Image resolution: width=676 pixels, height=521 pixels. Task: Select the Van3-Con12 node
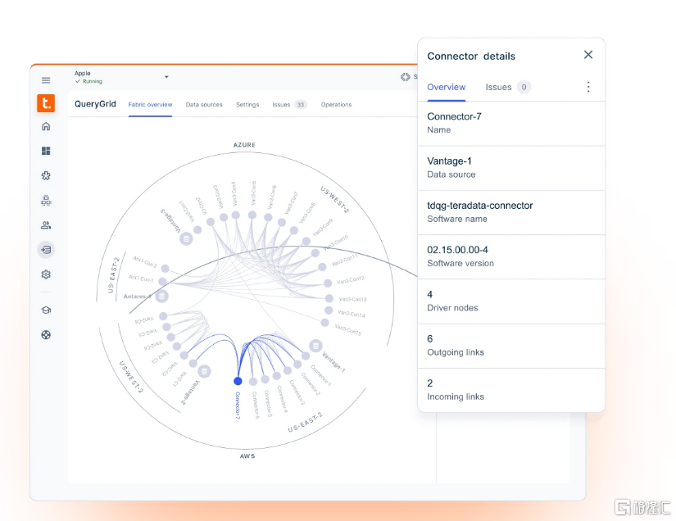click(328, 283)
